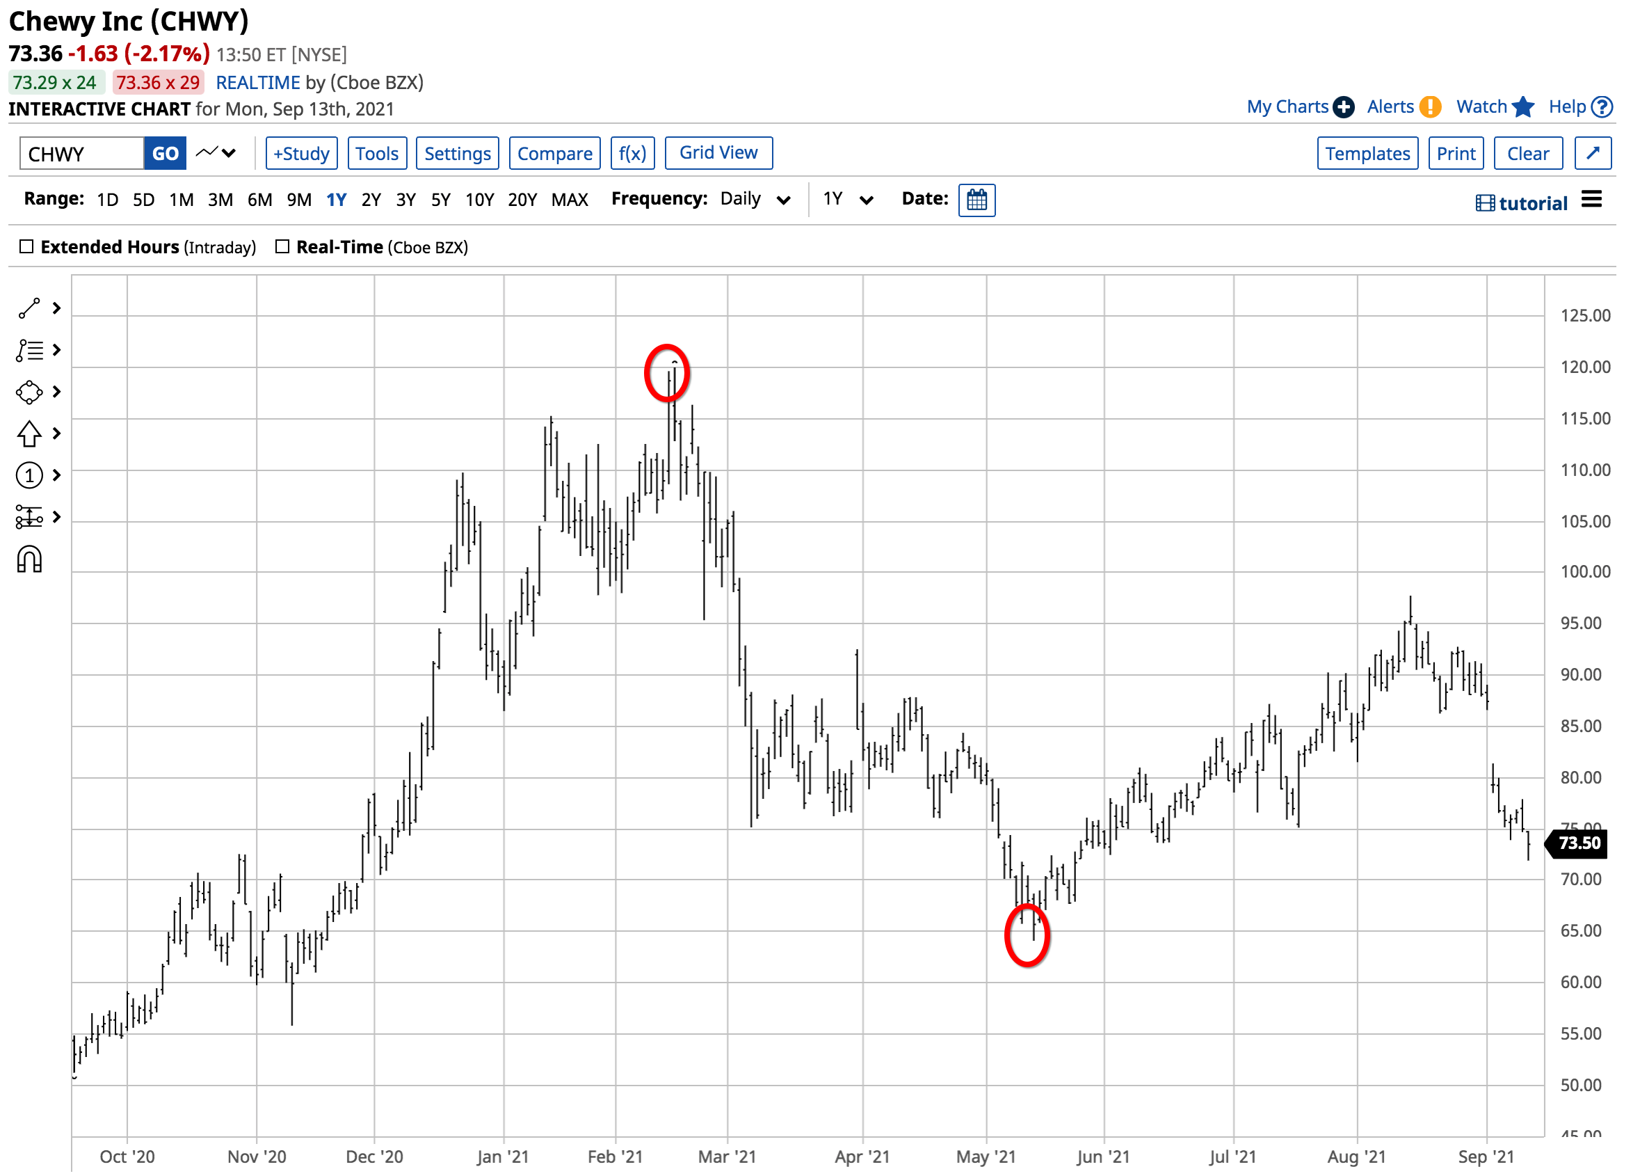
Task: Open the 1Y period dropdown
Action: pos(848,199)
